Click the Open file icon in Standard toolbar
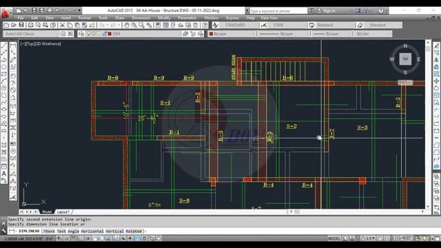Image resolution: width=441 pixels, height=248 pixels. tap(14, 25)
